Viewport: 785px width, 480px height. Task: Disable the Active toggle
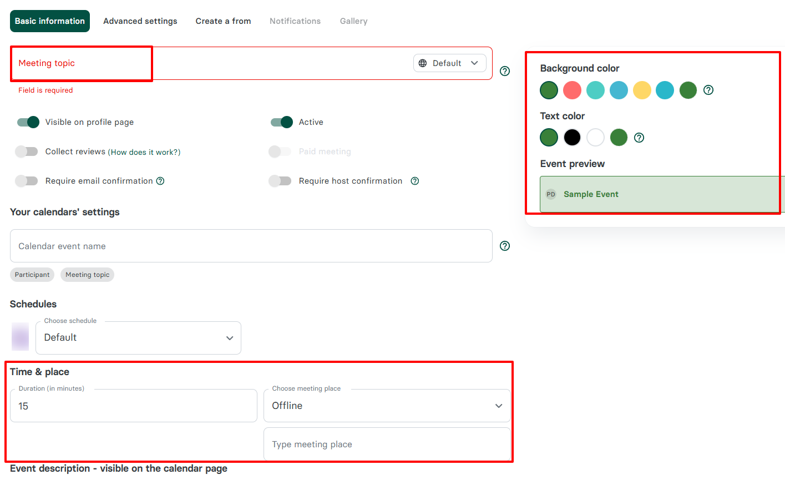coord(281,122)
